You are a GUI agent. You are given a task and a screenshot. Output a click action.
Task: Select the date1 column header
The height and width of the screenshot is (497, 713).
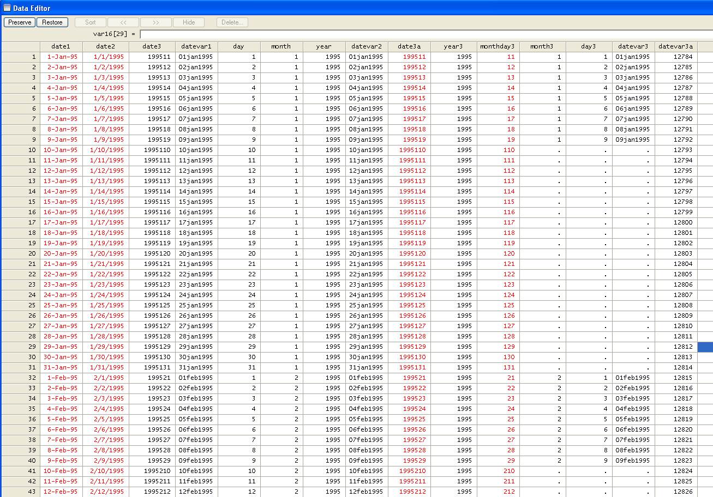(61, 46)
